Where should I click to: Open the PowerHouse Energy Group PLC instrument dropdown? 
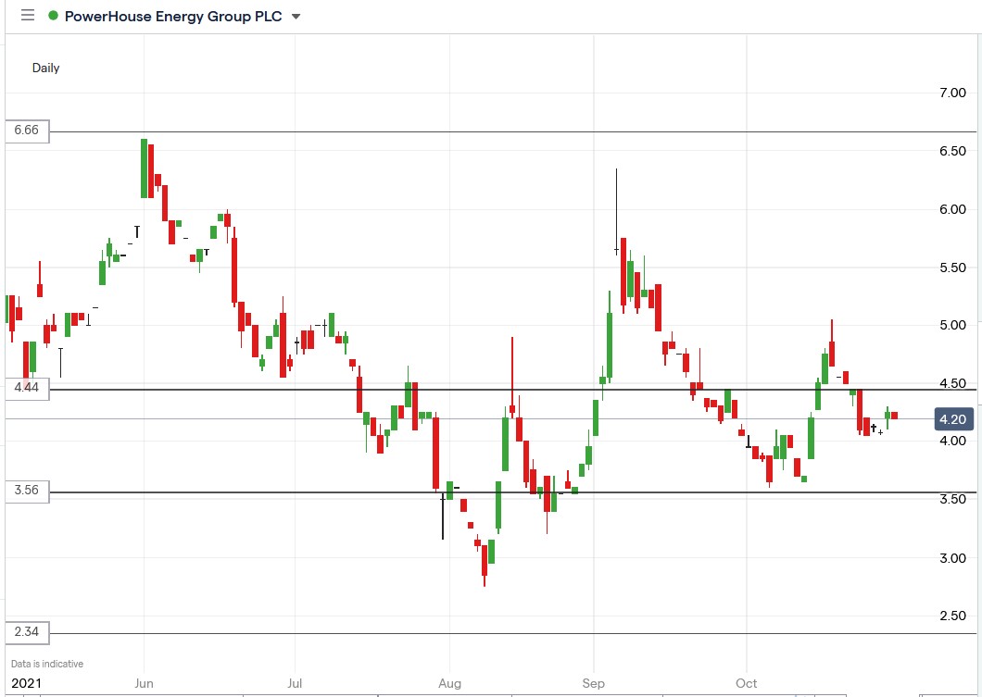tap(176, 16)
